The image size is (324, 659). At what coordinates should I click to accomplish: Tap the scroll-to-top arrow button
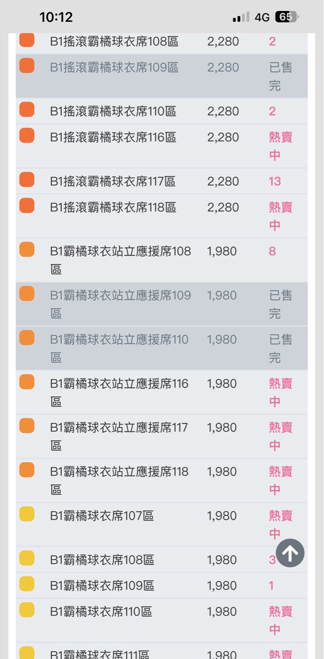click(290, 553)
